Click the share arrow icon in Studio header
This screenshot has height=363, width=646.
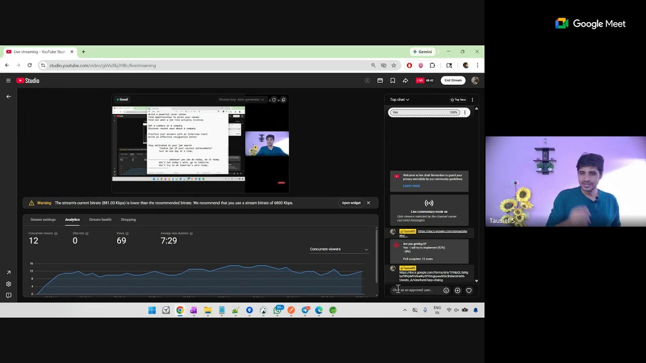pos(405,81)
